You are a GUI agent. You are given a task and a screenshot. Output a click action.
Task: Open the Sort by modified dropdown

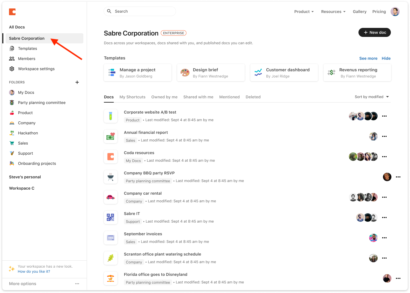coord(372,97)
